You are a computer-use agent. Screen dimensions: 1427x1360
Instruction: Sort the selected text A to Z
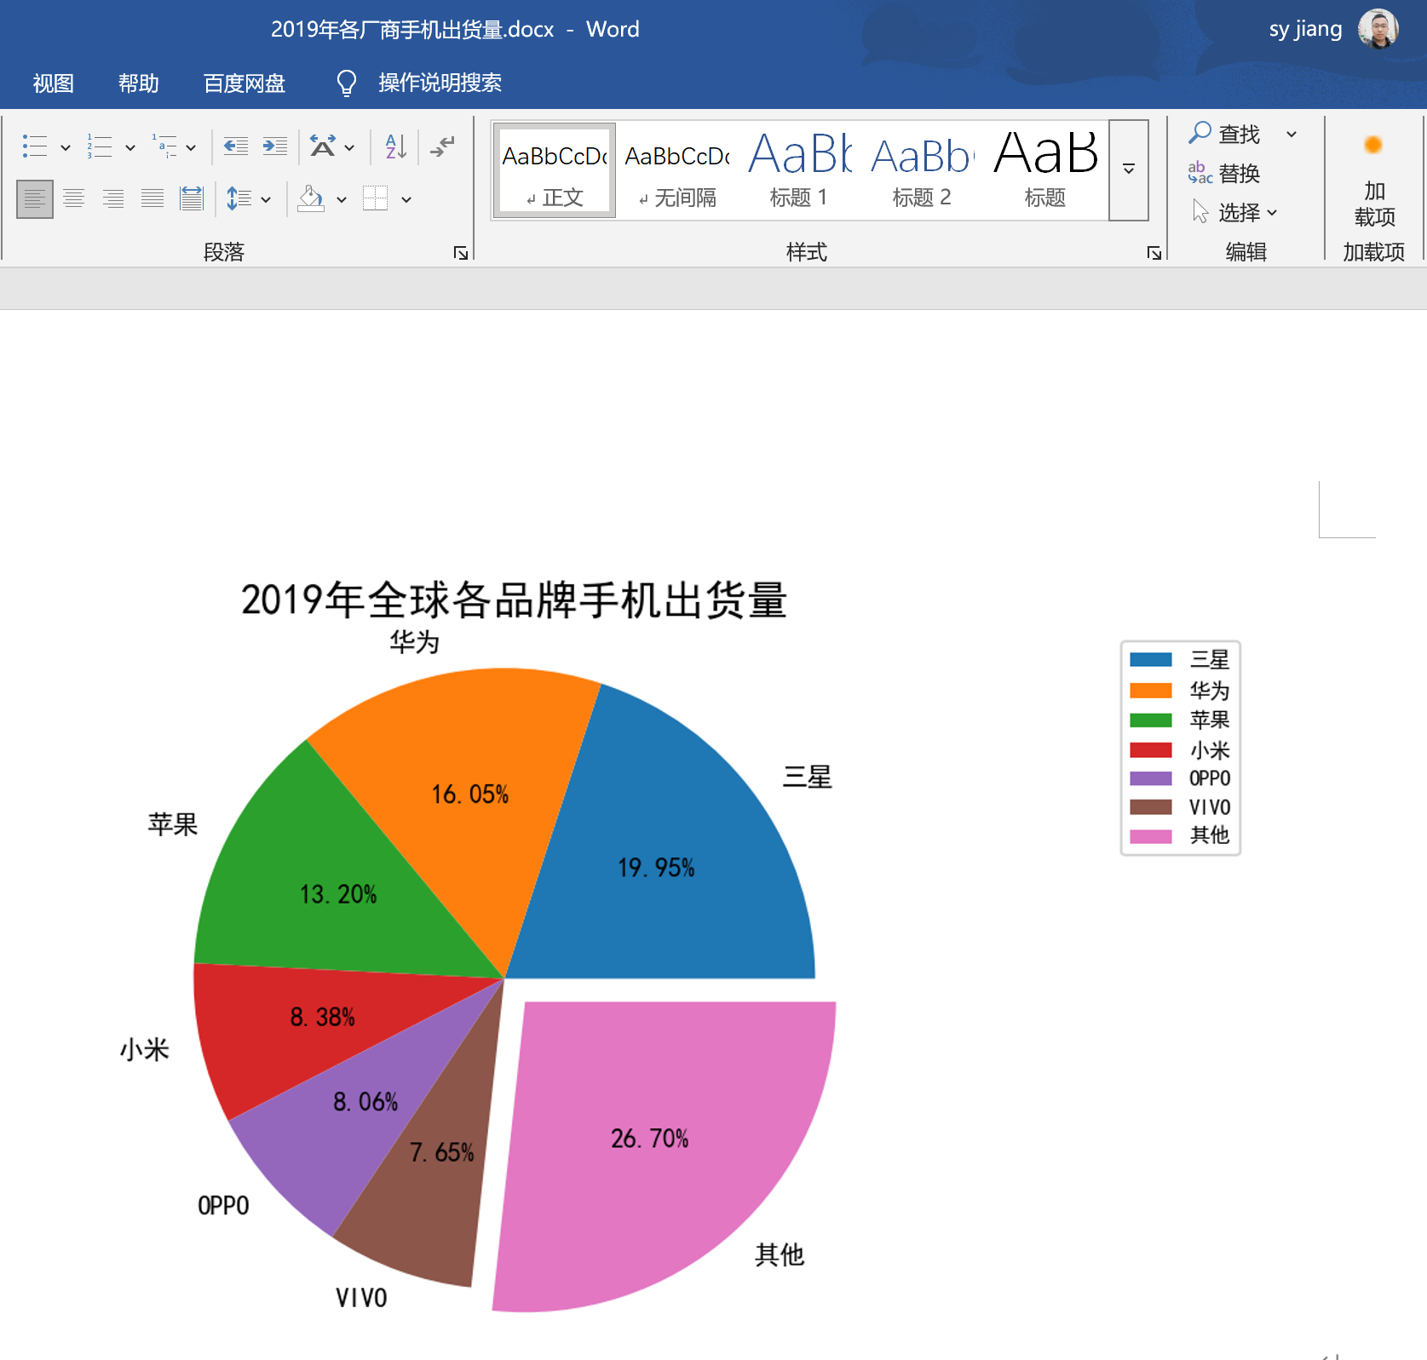[396, 146]
